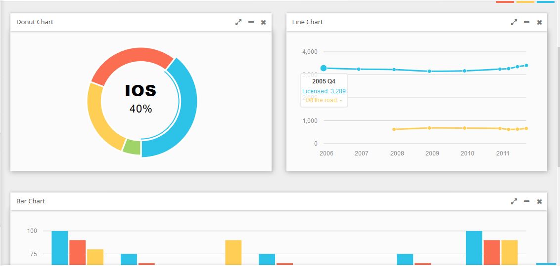Close the Donut Chart panel
The width and height of the screenshot is (560, 266).
point(264,22)
